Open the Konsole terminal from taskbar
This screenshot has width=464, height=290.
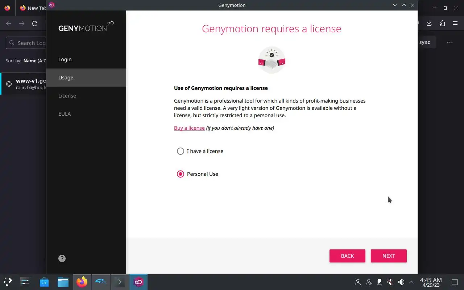[x=120, y=282]
